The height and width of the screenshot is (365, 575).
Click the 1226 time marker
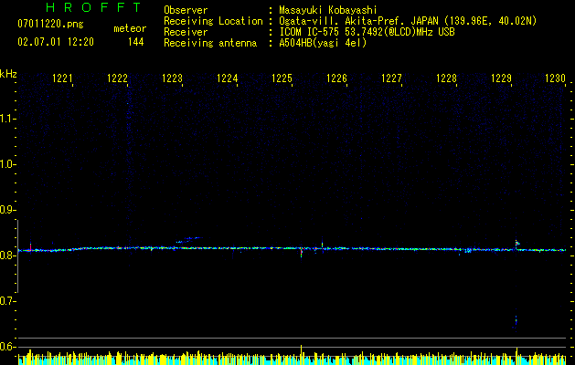click(336, 78)
